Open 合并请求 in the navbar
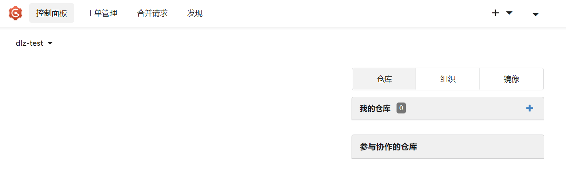The height and width of the screenshot is (171, 566). (x=152, y=13)
